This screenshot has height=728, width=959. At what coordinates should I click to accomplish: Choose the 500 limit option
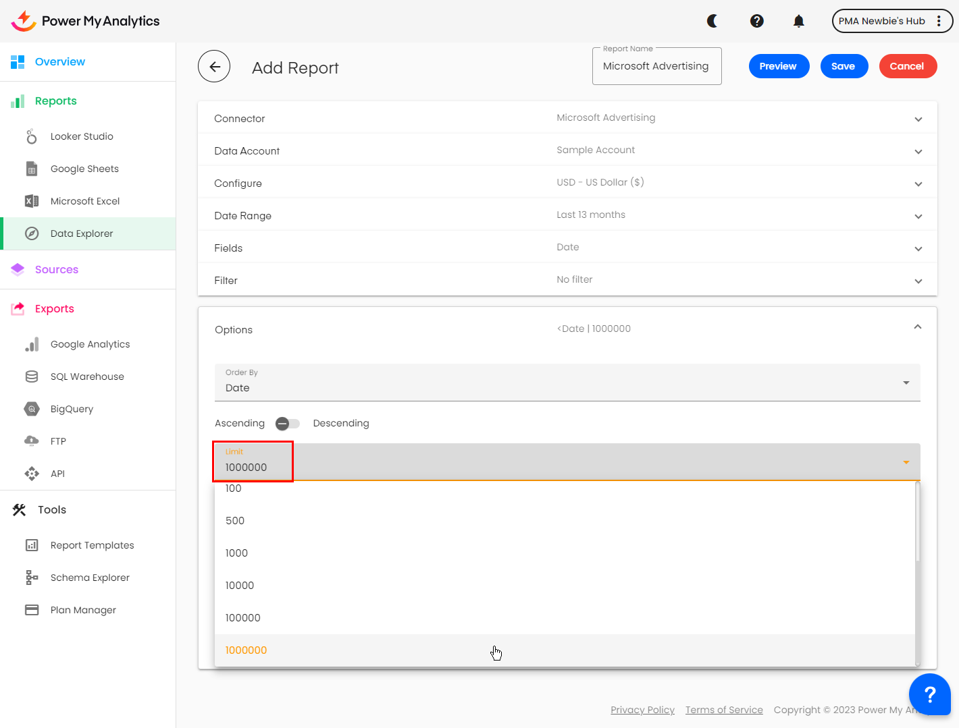[x=235, y=521]
